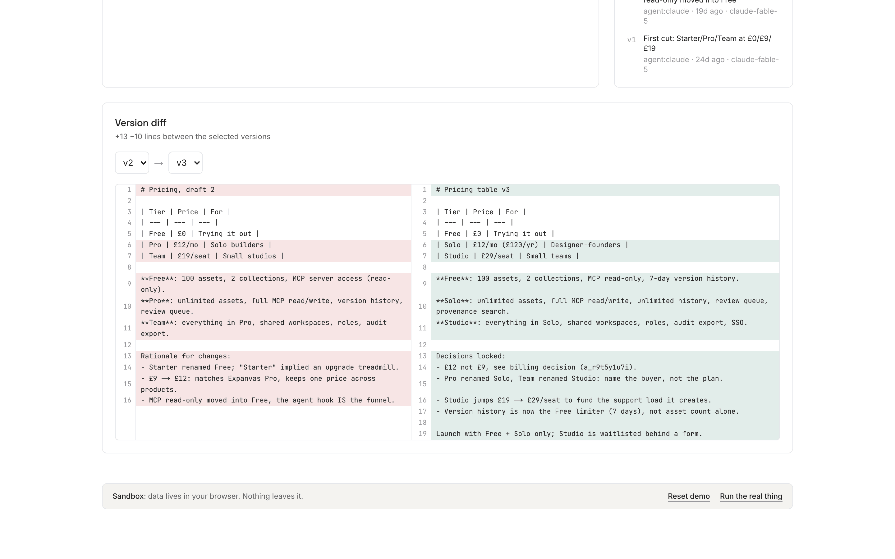Click line number 19 in the right pane
This screenshot has width=895, height=559.
pyautogui.click(x=422, y=434)
